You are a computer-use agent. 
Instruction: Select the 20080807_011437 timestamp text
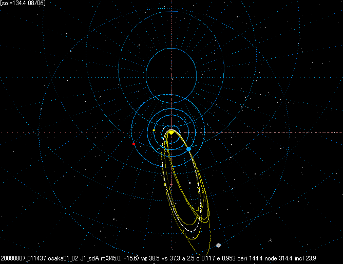tap(24, 258)
